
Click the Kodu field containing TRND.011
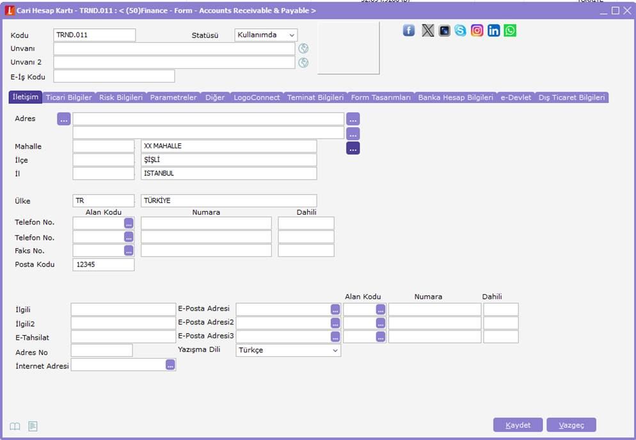click(95, 35)
